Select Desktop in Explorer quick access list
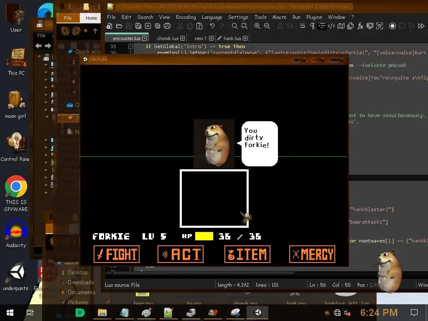This screenshot has height=321, width=428. (77, 272)
